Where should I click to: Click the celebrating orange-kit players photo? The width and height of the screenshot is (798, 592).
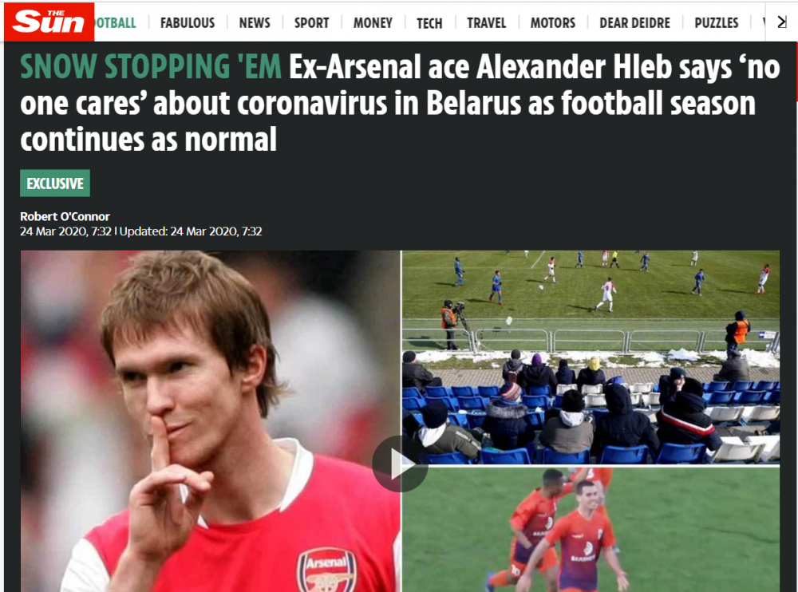click(591, 530)
